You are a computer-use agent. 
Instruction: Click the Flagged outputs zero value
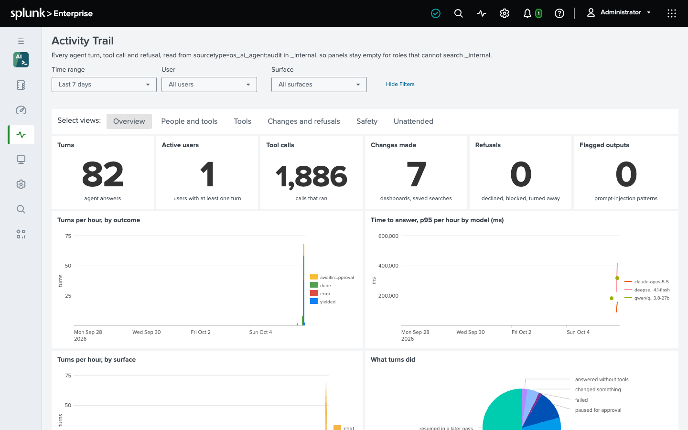click(626, 174)
